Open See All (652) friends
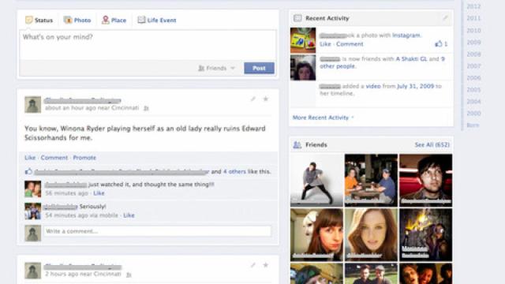 pos(432,145)
